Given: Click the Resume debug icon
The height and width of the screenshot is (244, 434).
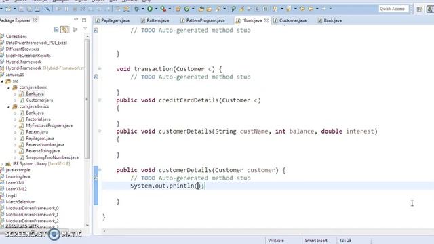Looking at the screenshot, I should [x=58, y=9].
